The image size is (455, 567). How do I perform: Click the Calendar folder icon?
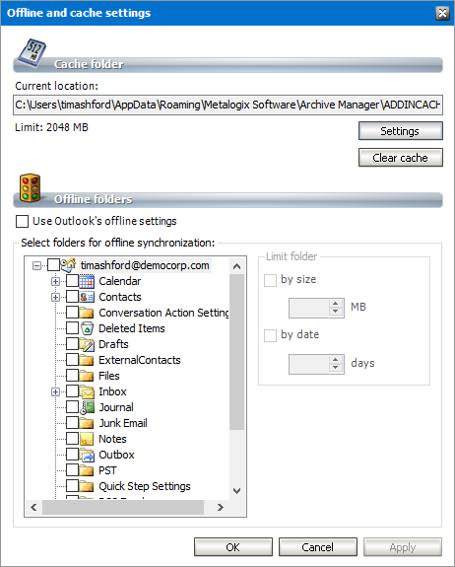tap(87, 281)
